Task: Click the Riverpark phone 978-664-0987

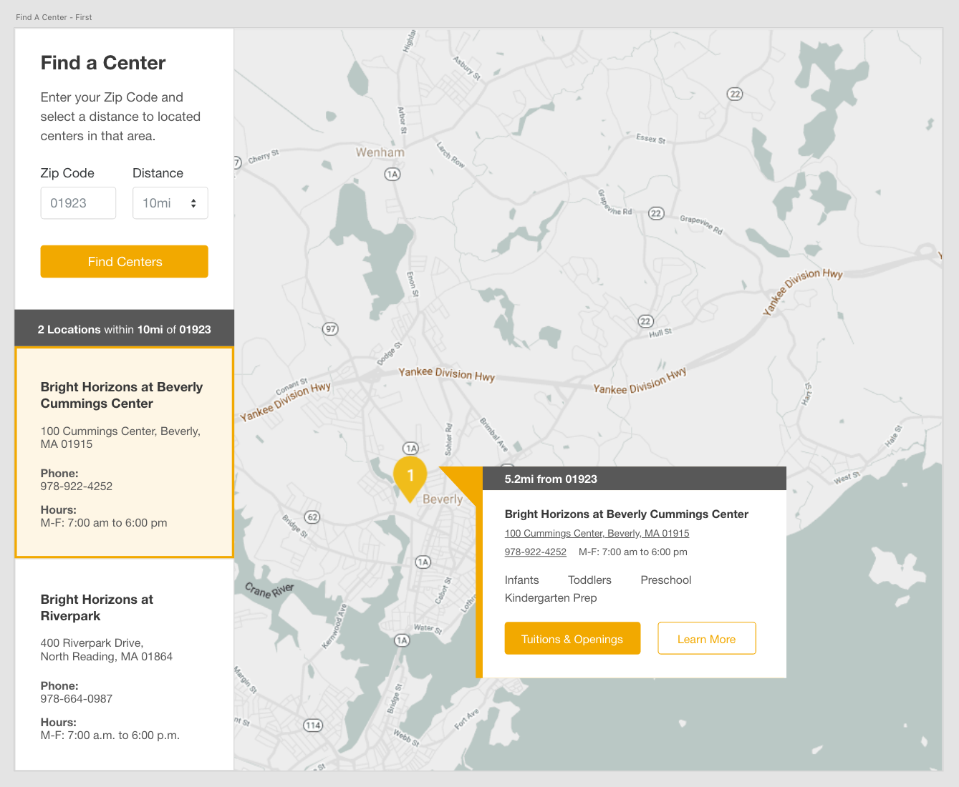Action: [x=77, y=698]
